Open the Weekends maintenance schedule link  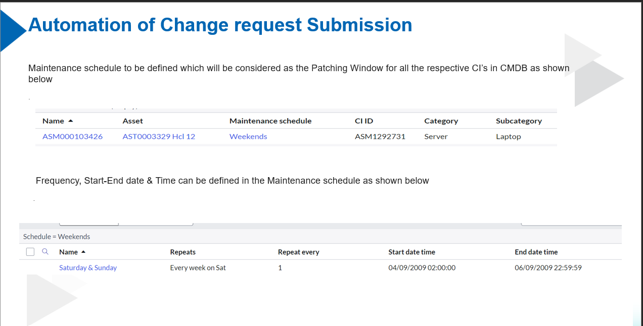[x=248, y=137]
